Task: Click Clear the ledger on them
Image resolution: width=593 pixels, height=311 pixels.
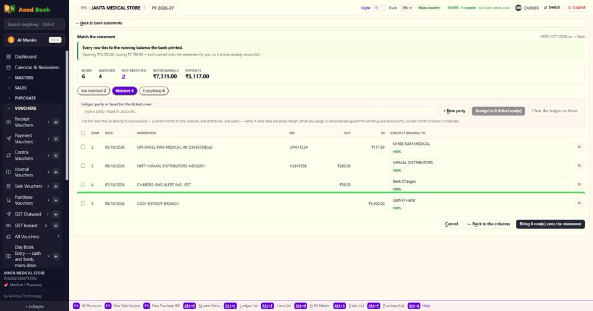Action: (555, 110)
